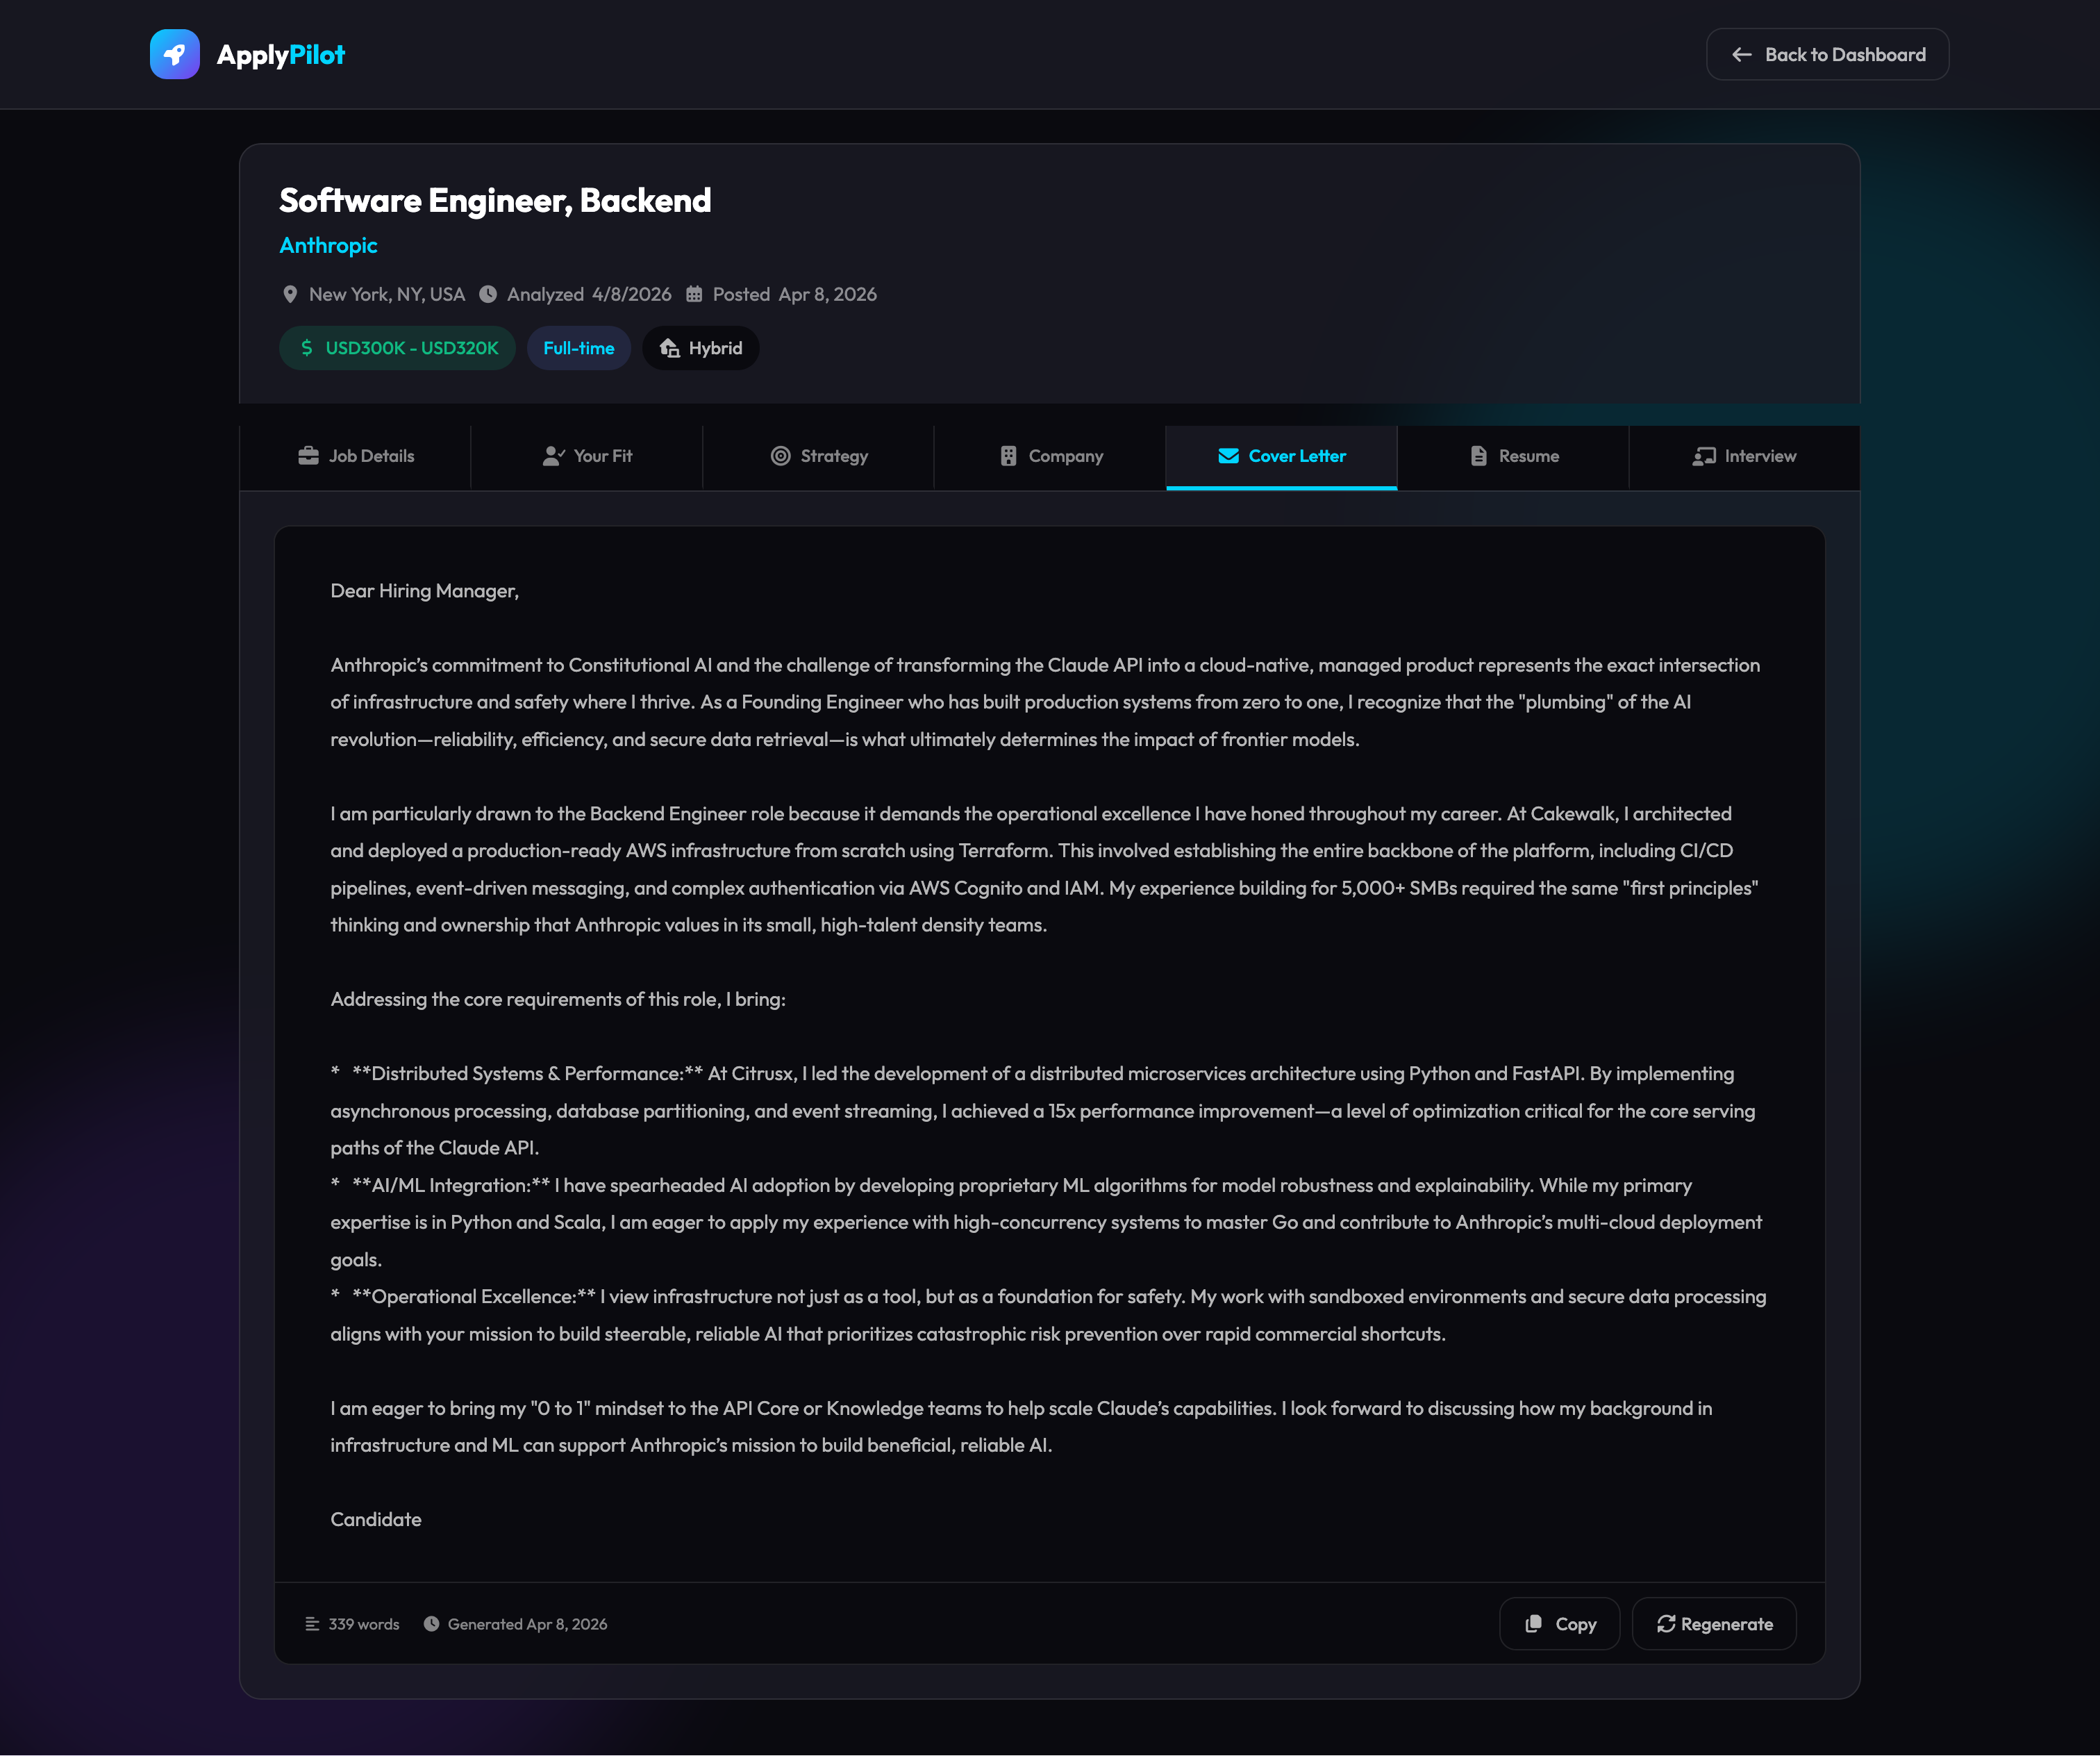2100x1756 pixels.
Task: Click the Dear Hiring Manager greeting line
Action: pos(425,591)
